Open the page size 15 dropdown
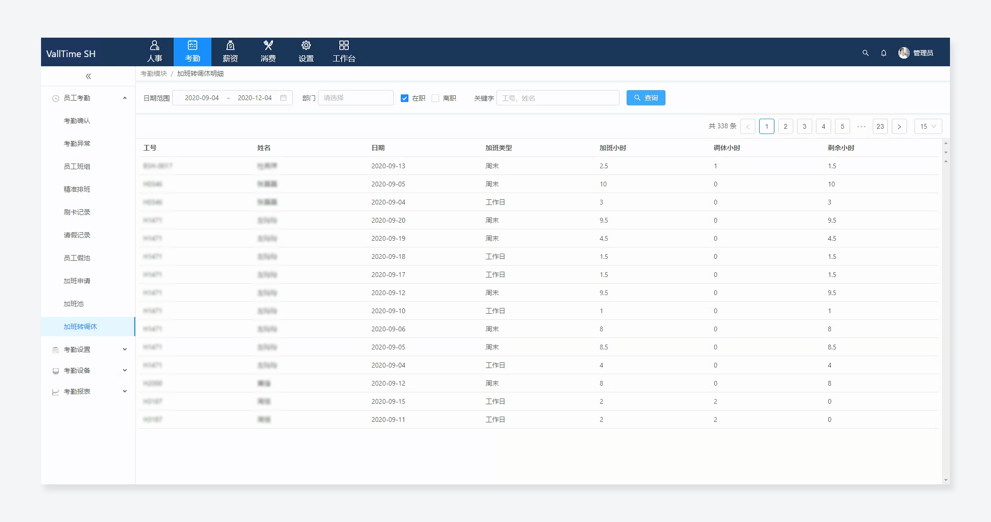 pos(928,126)
